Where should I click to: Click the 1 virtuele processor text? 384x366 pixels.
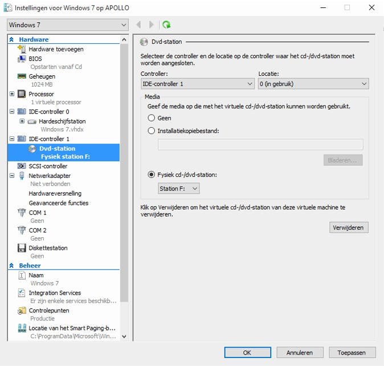[56, 102]
